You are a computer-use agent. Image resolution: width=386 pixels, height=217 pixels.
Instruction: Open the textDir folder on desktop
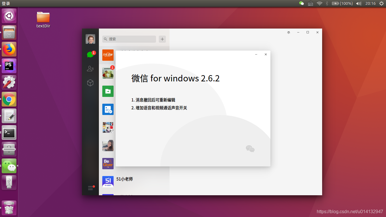pos(43,19)
